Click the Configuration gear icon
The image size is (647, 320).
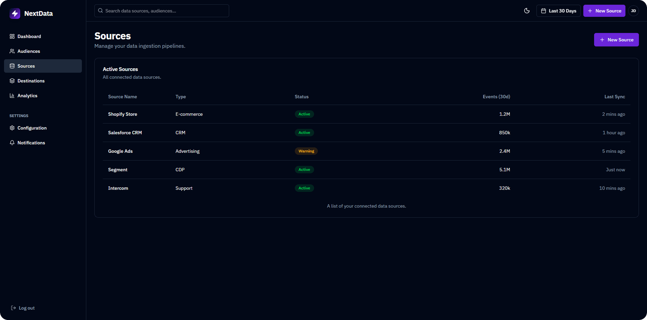coord(12,128)
